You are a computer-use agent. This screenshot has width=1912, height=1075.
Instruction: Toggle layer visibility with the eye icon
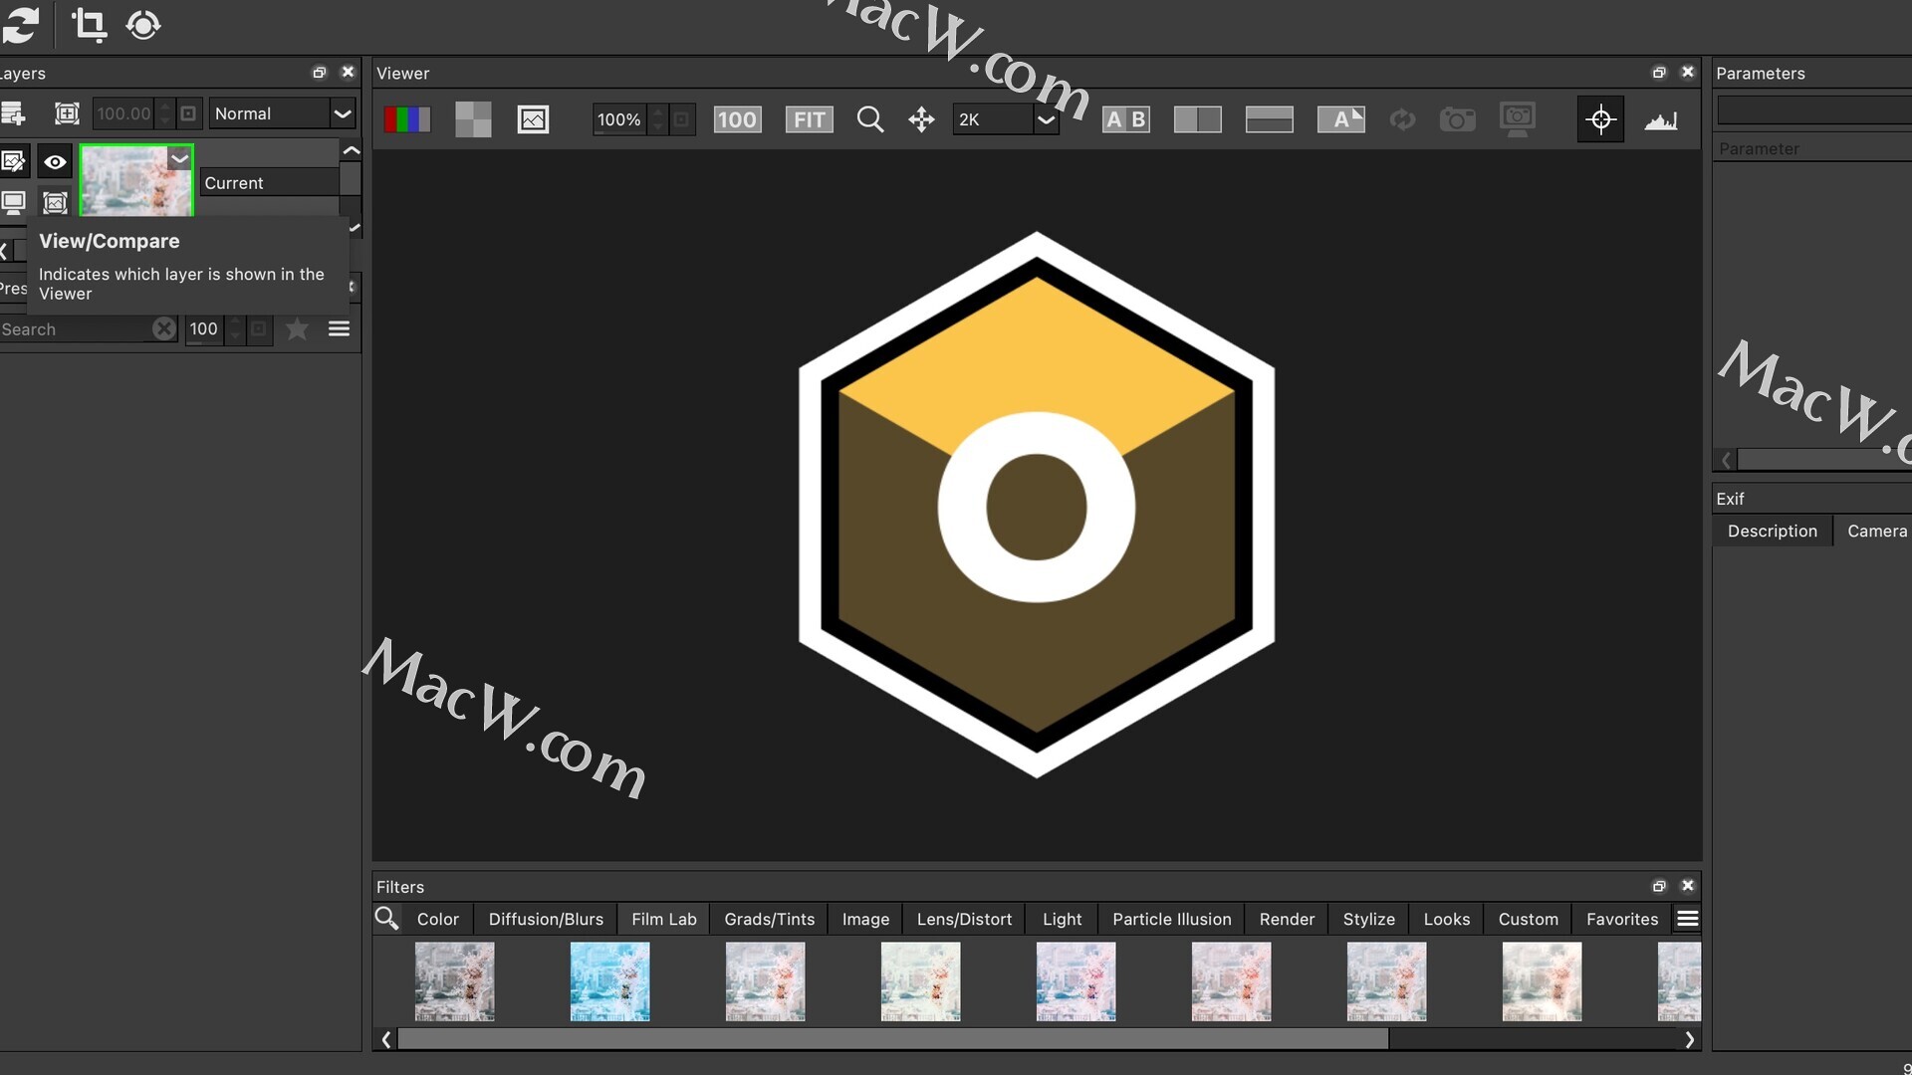click(55, 161)
